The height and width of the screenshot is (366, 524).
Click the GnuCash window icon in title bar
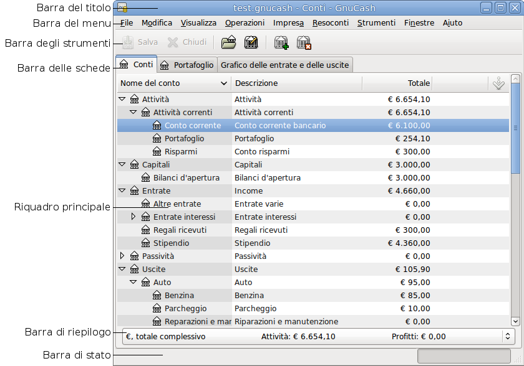point(122,8)
